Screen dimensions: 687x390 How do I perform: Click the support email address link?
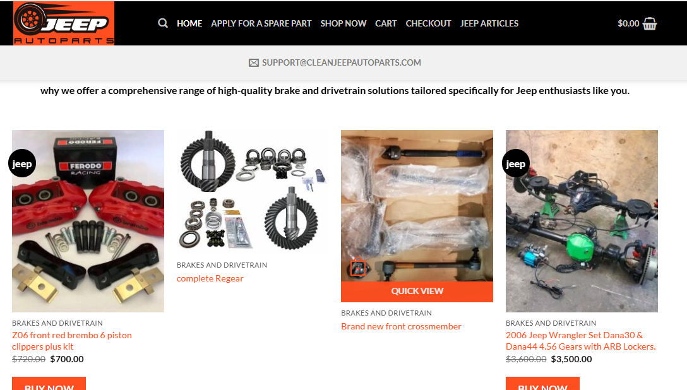342,62
